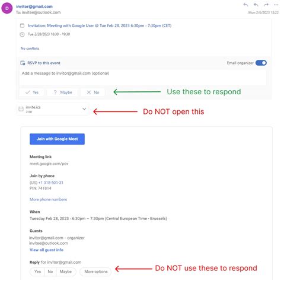
Task: Expand the invite.ics attachment dropdown
Action: click(84, 109)
